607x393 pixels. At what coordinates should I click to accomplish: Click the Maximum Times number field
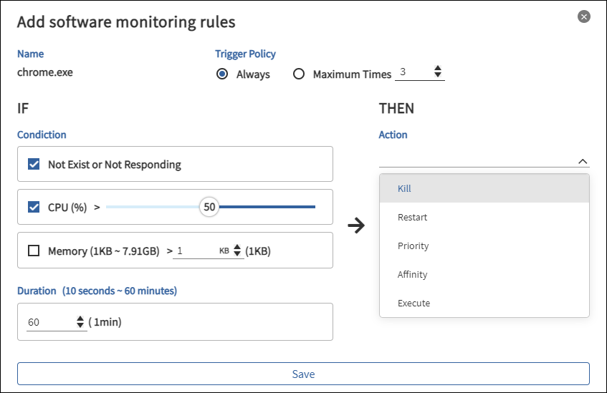click(414, 72)
